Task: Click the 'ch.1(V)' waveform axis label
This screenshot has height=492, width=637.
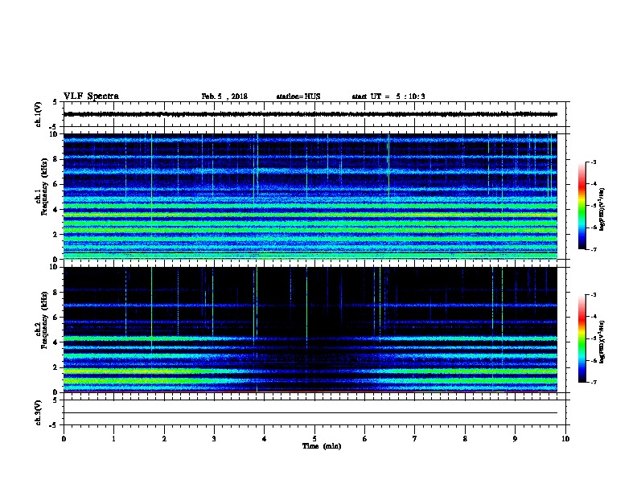Action: click(x=38, y=114)
